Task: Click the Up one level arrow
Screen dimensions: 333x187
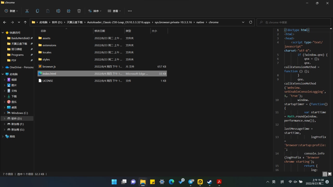Action: [x=25, y=22]
